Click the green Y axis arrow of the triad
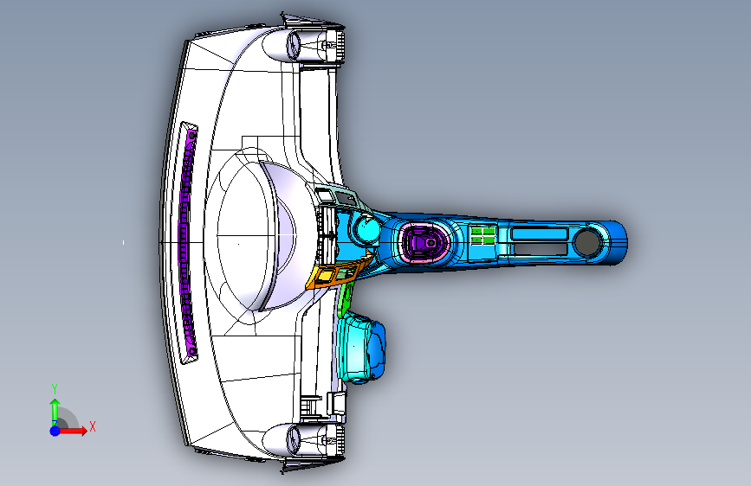 55,412
